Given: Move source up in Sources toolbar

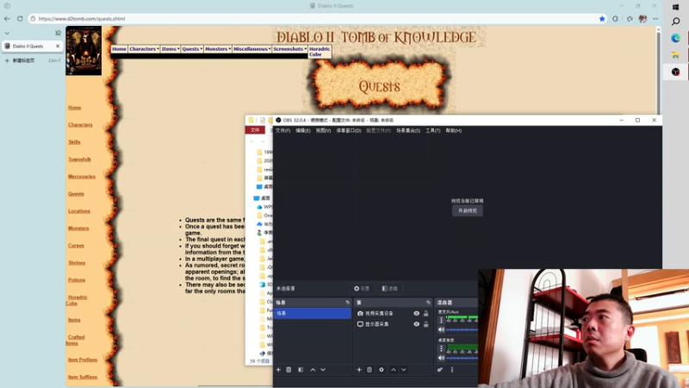Looking at the screenshot, I should (394, 370).
